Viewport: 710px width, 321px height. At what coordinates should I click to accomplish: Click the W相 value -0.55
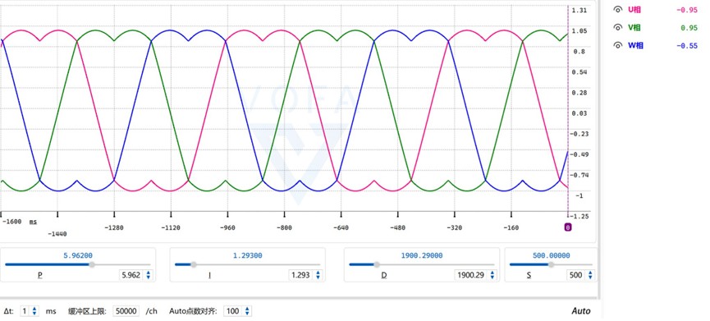click(x=686, y=46)
